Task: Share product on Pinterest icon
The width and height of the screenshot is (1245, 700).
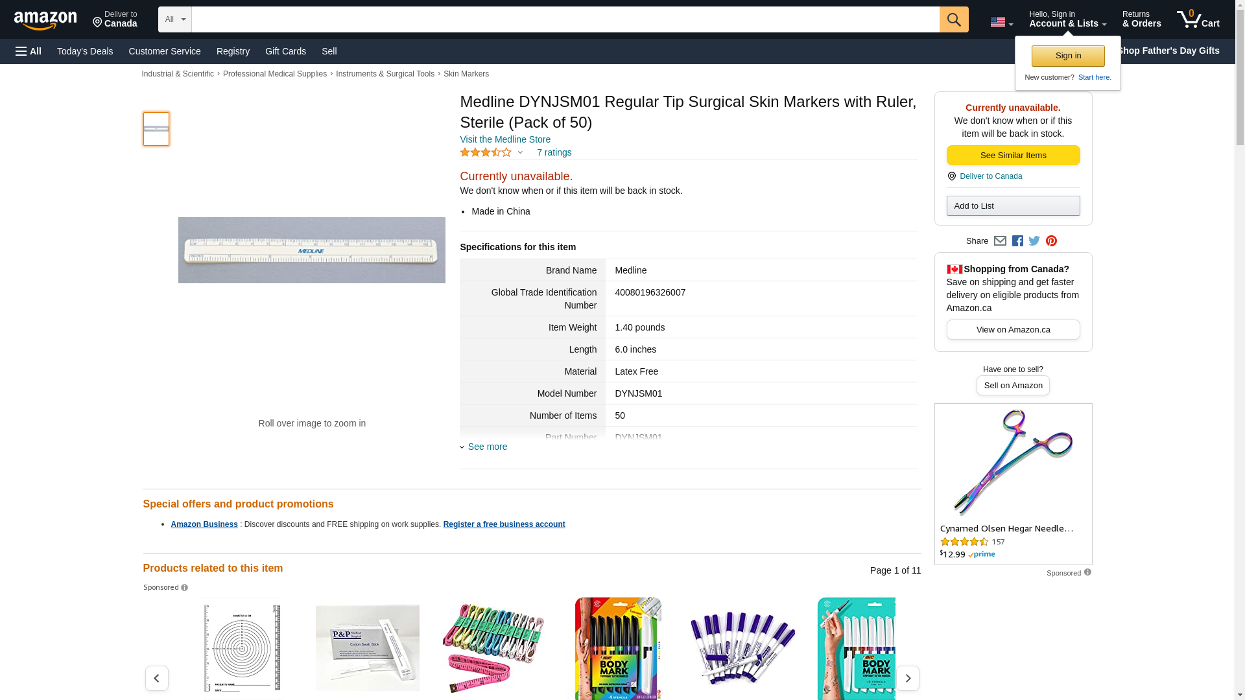Action: tap(1051, 241)
